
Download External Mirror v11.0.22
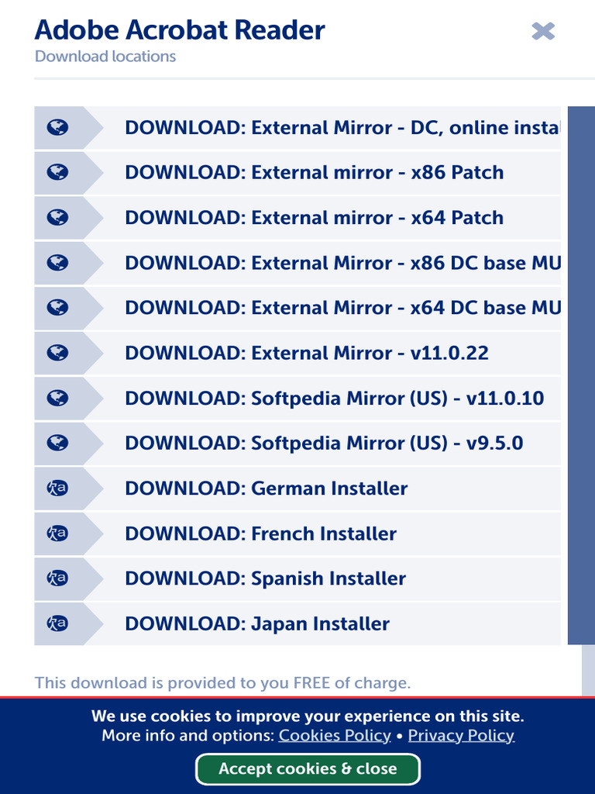pyautogui.click(x=297, y=353)
